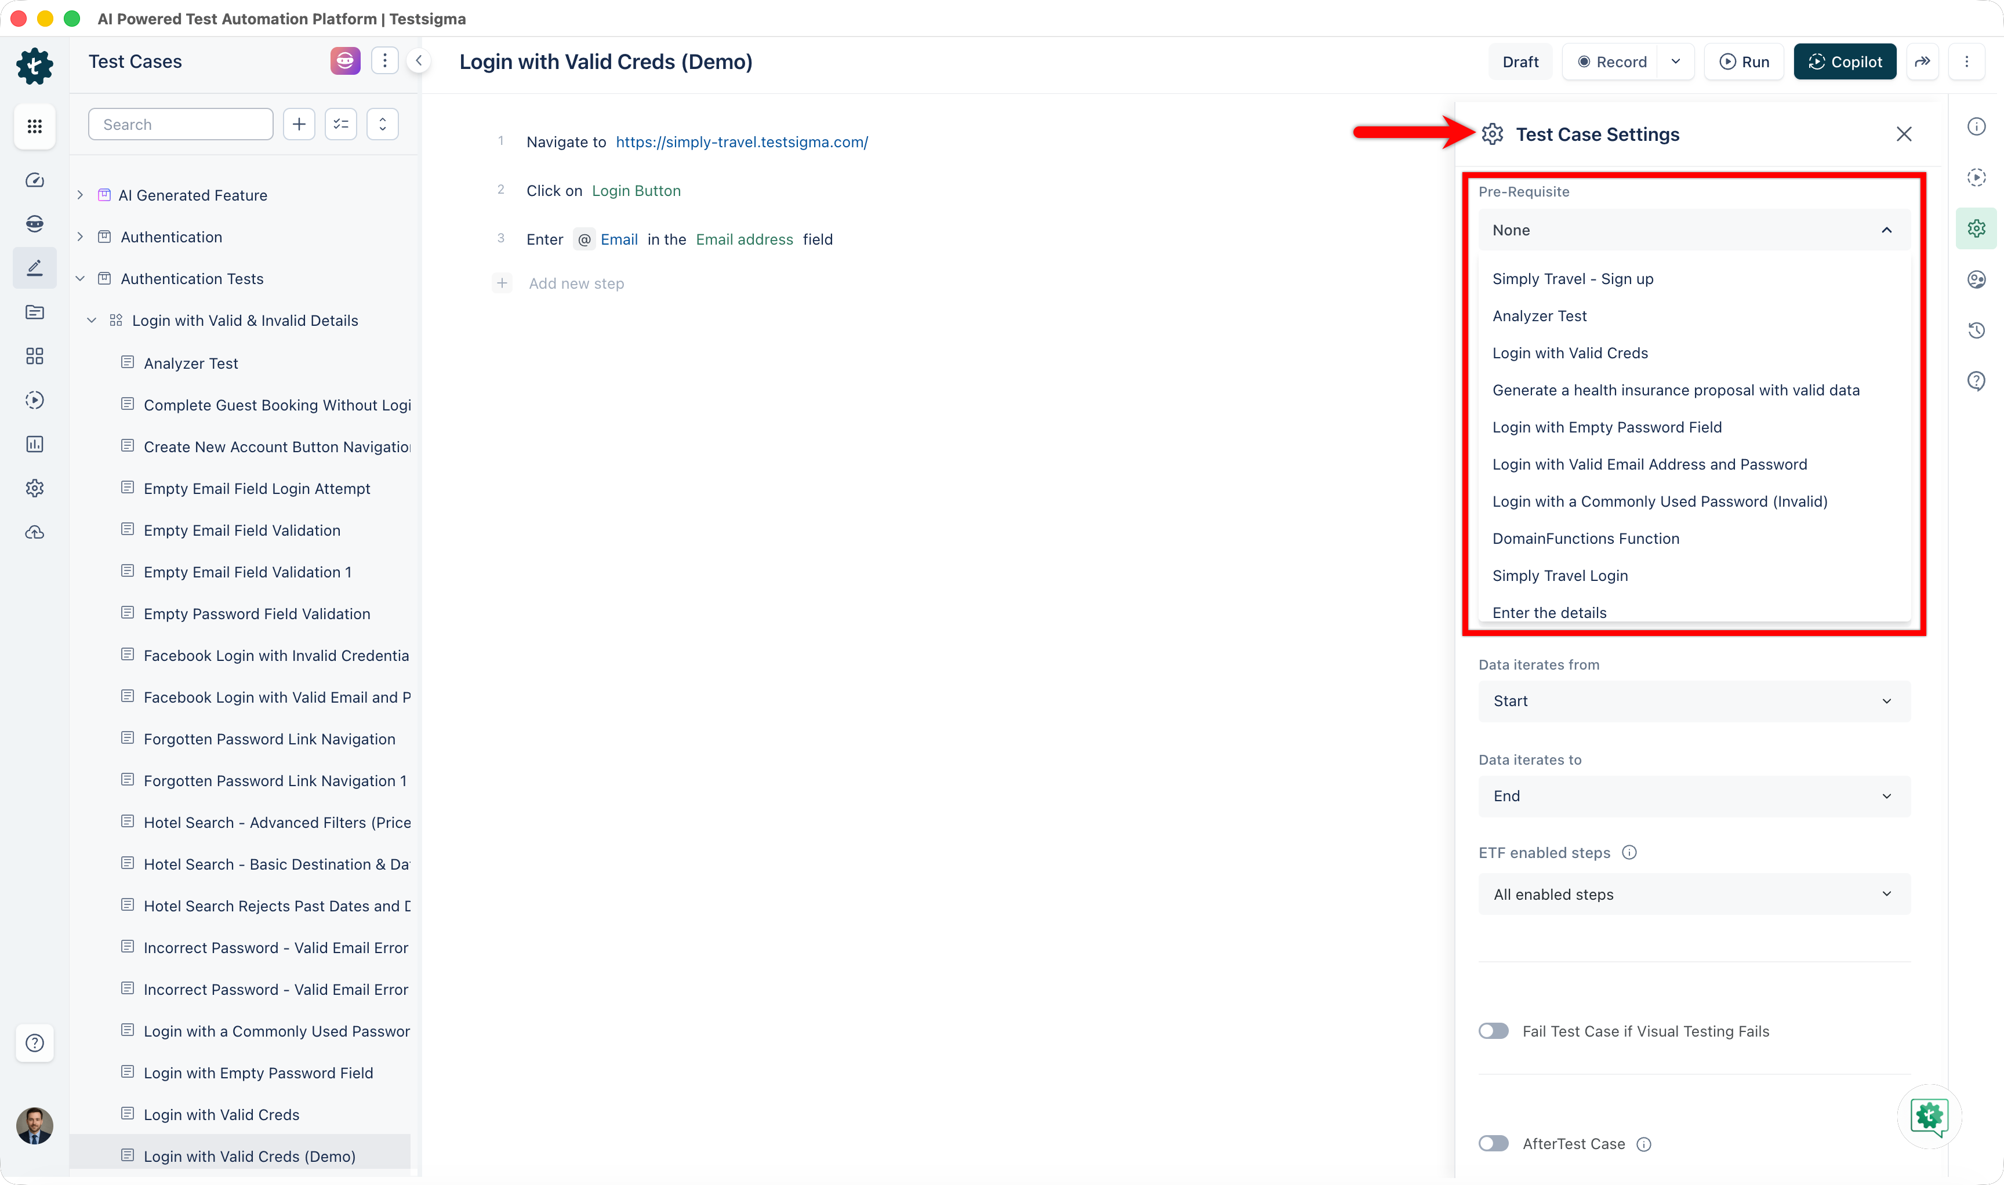Open the reports chart icon in sidebar

(34, 444)
